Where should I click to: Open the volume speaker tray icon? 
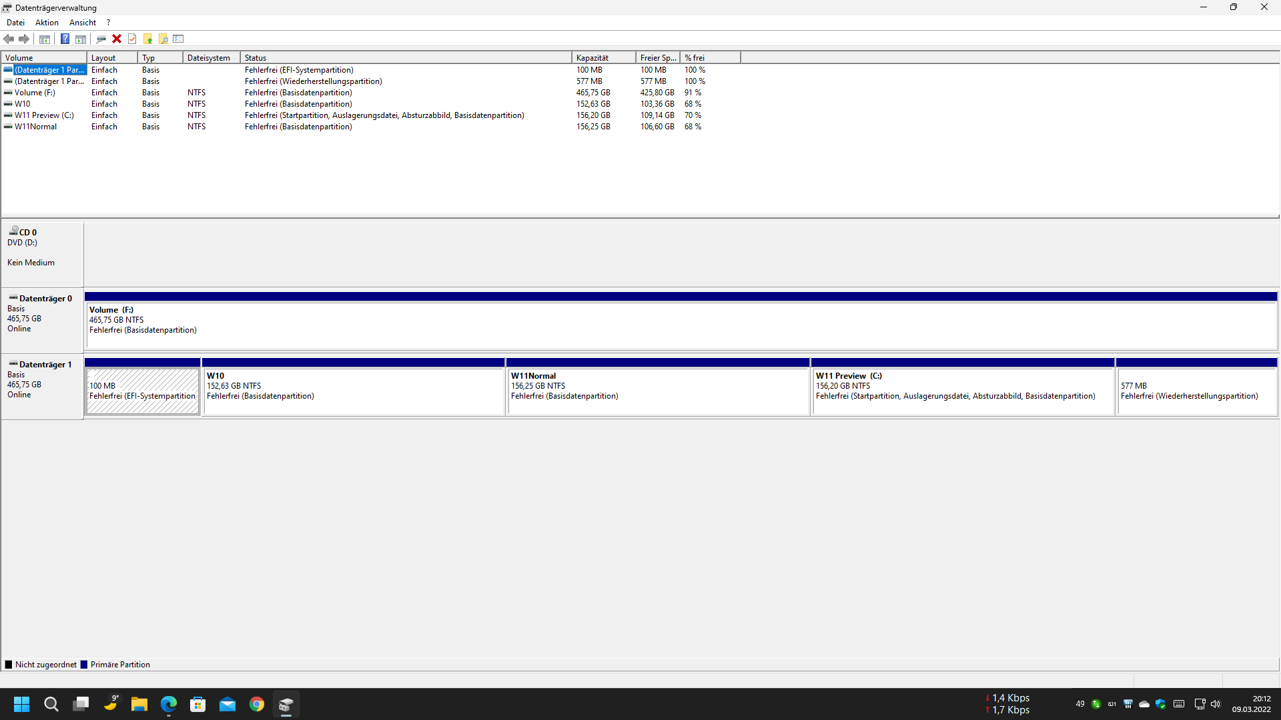[1216, 704]
